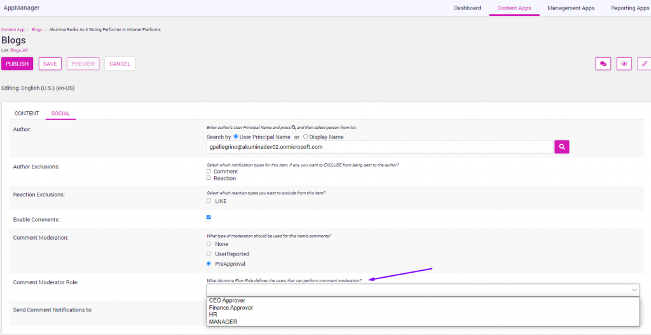Click the eye preview icon

[x=624, y=64]
